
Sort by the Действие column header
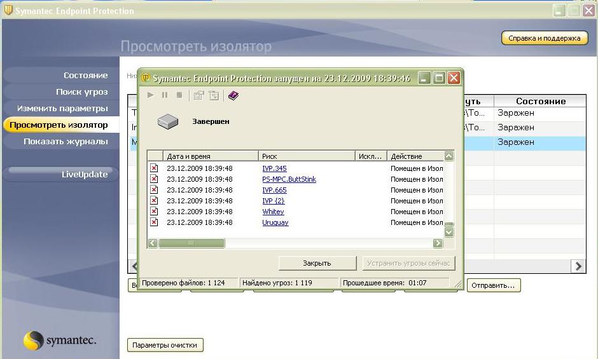[x=415, y=156]
